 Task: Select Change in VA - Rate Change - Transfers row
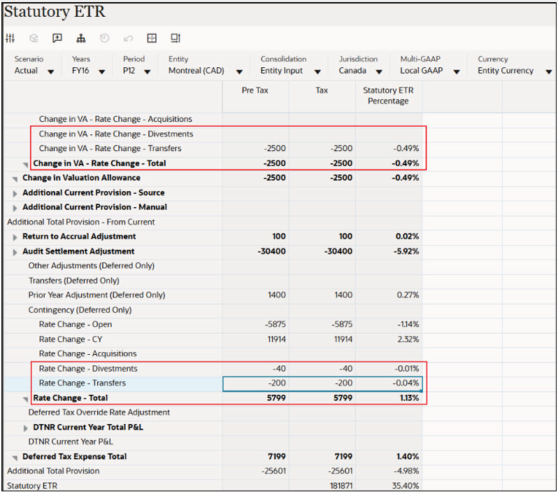click(x=110, y=148)
